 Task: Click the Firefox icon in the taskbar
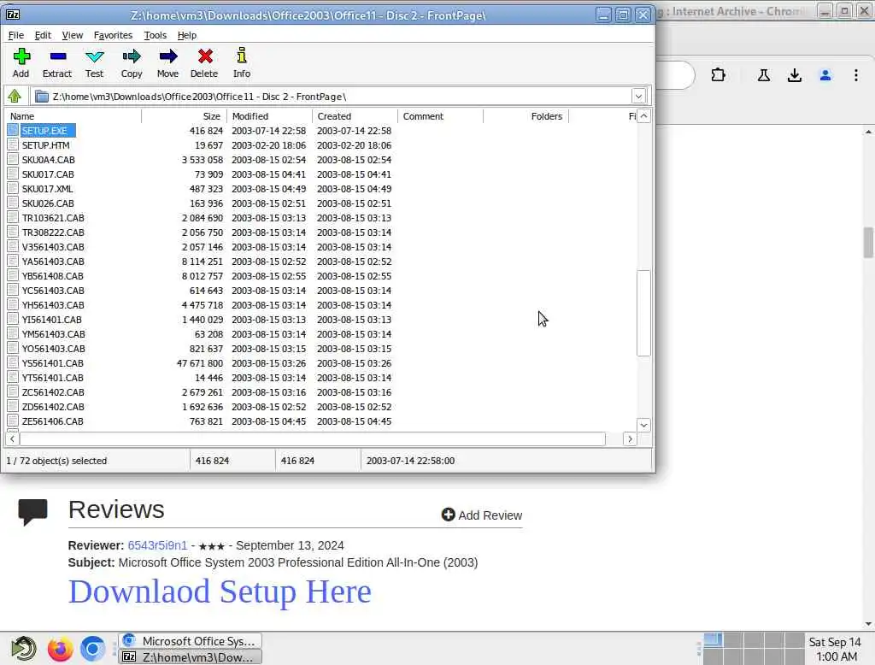(x=60, y=649)
